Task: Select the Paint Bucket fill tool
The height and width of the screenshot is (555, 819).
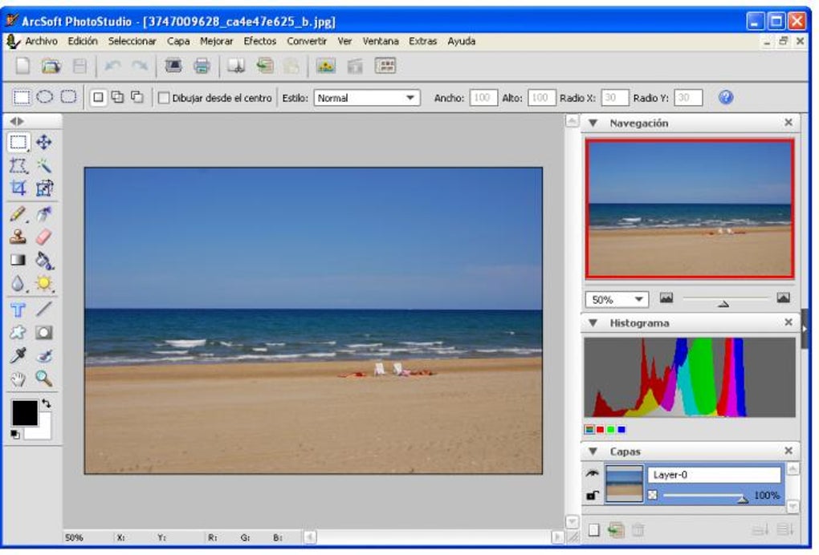Action: coord(44,260)
